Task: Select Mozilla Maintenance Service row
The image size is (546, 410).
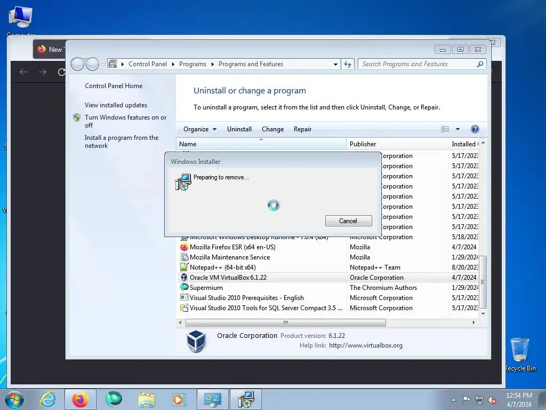Action: coord(327,257)
